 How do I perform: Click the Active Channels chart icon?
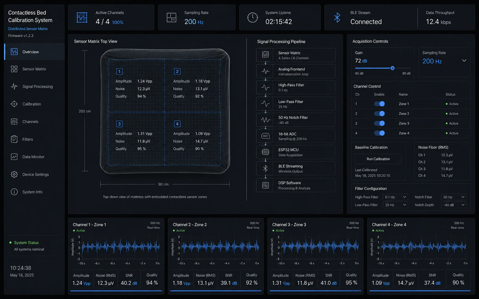pos(82,18)
